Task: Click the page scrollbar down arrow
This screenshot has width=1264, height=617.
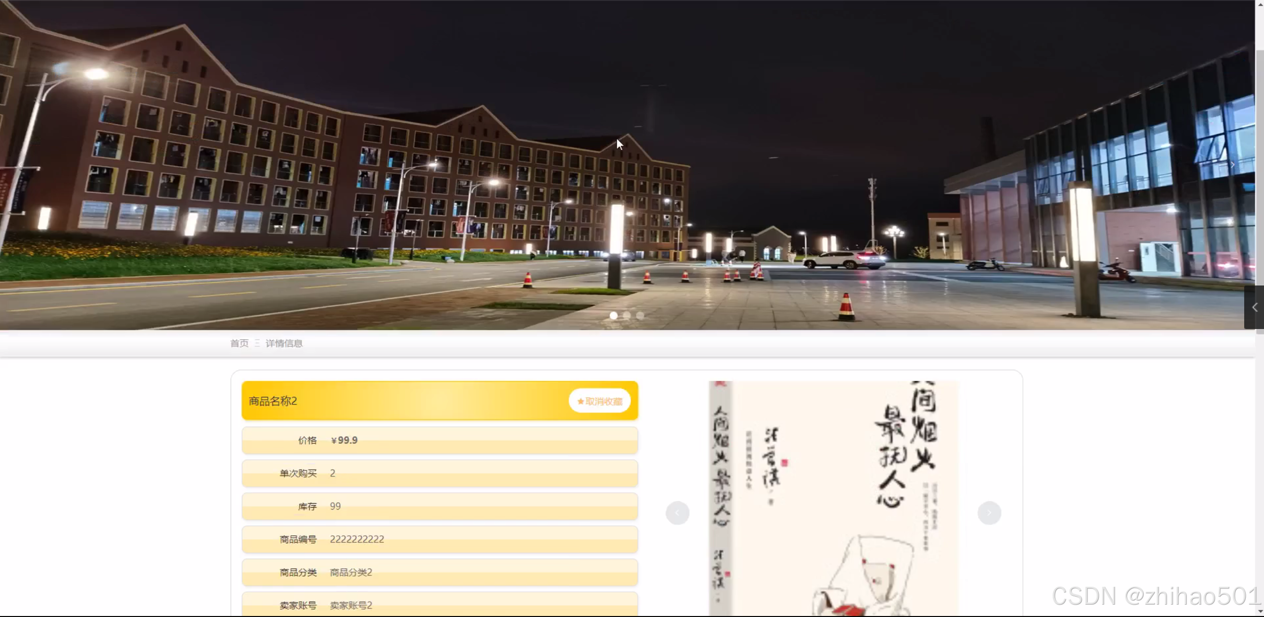Action: [x=1260, y=612]
